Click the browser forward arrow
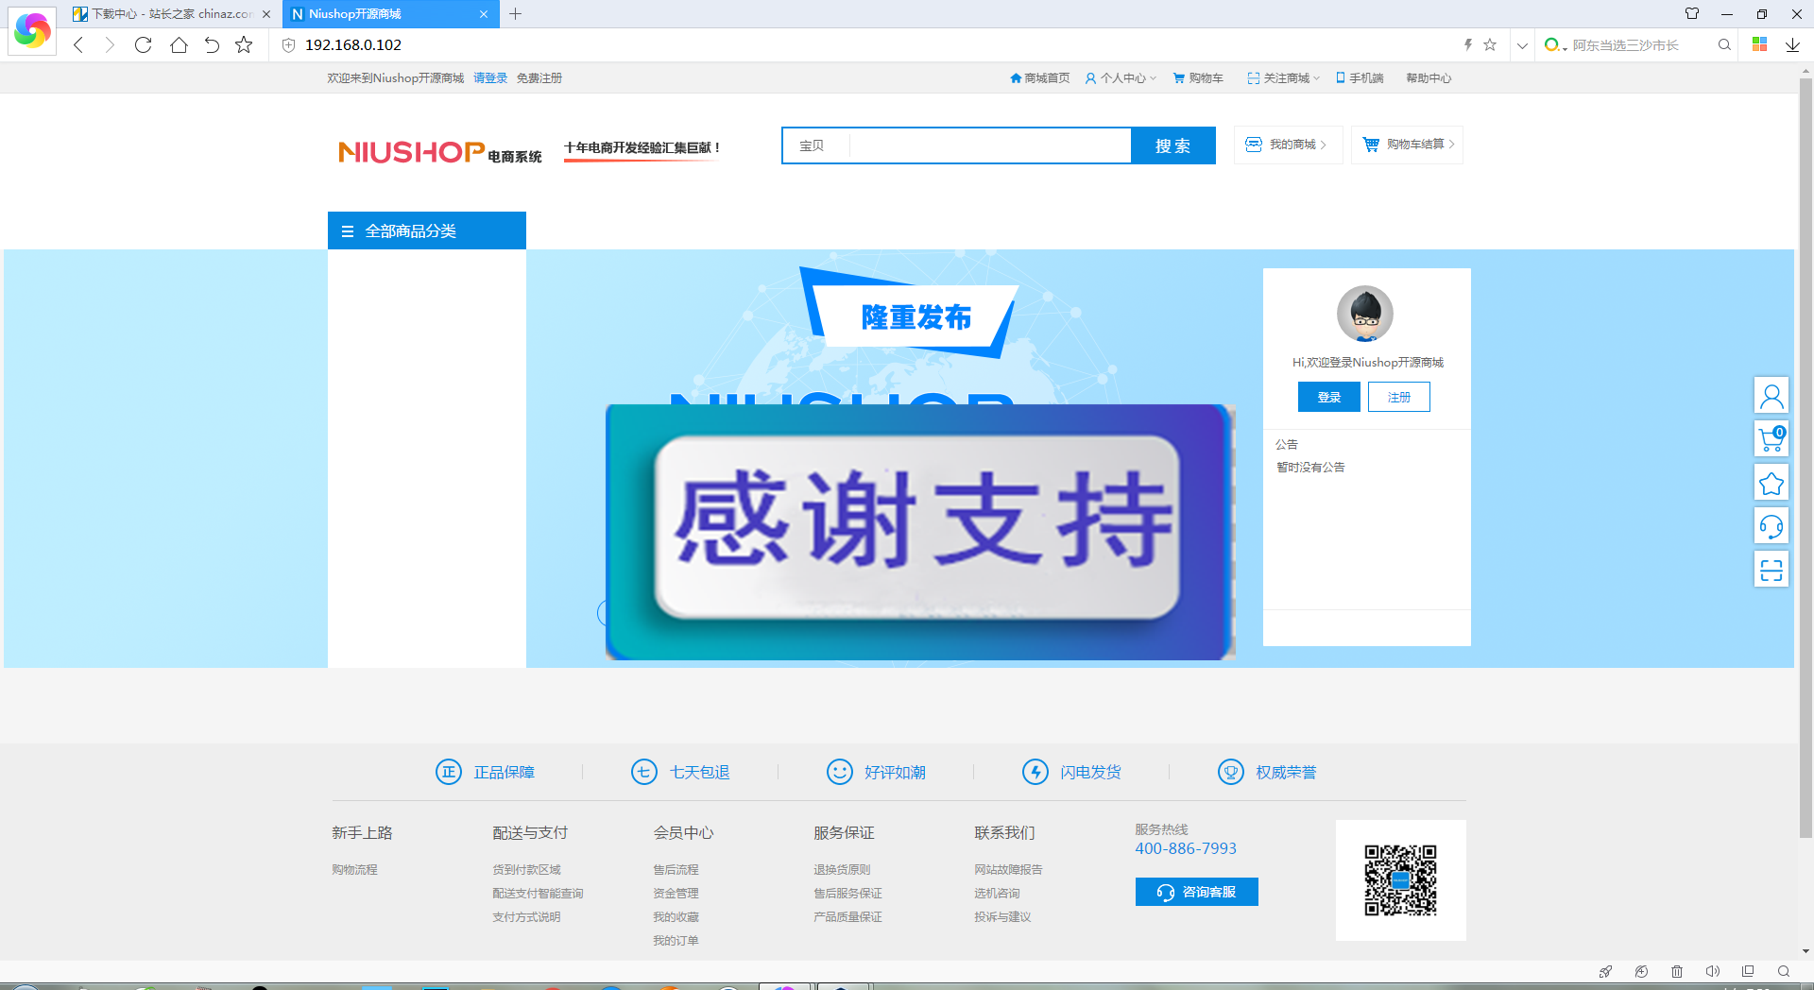This screenshot has width=1814, height=990. (110, 44)
